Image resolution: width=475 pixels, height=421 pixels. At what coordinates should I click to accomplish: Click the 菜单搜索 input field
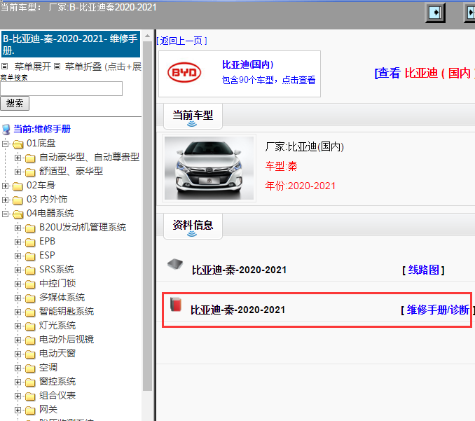click(x=61, y=88)
